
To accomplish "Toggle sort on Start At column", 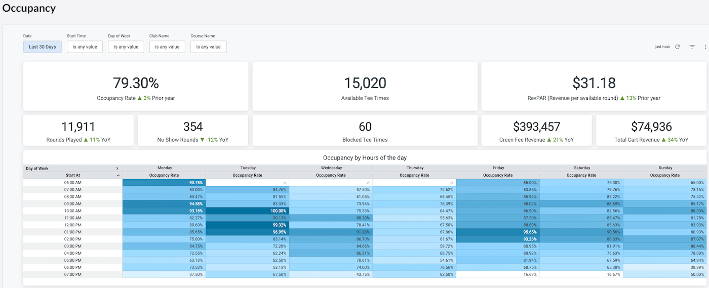I will (118, 175).
